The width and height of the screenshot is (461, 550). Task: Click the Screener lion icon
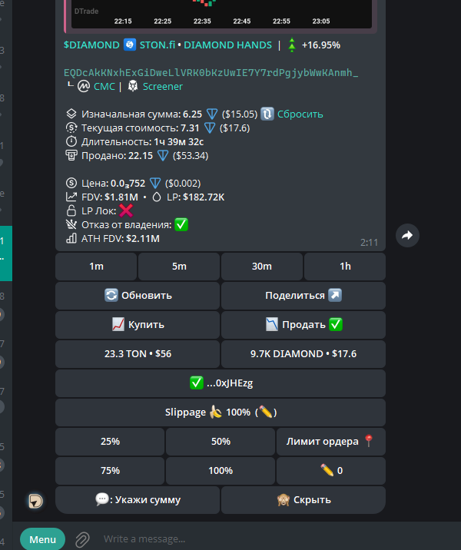pos(133,86)
